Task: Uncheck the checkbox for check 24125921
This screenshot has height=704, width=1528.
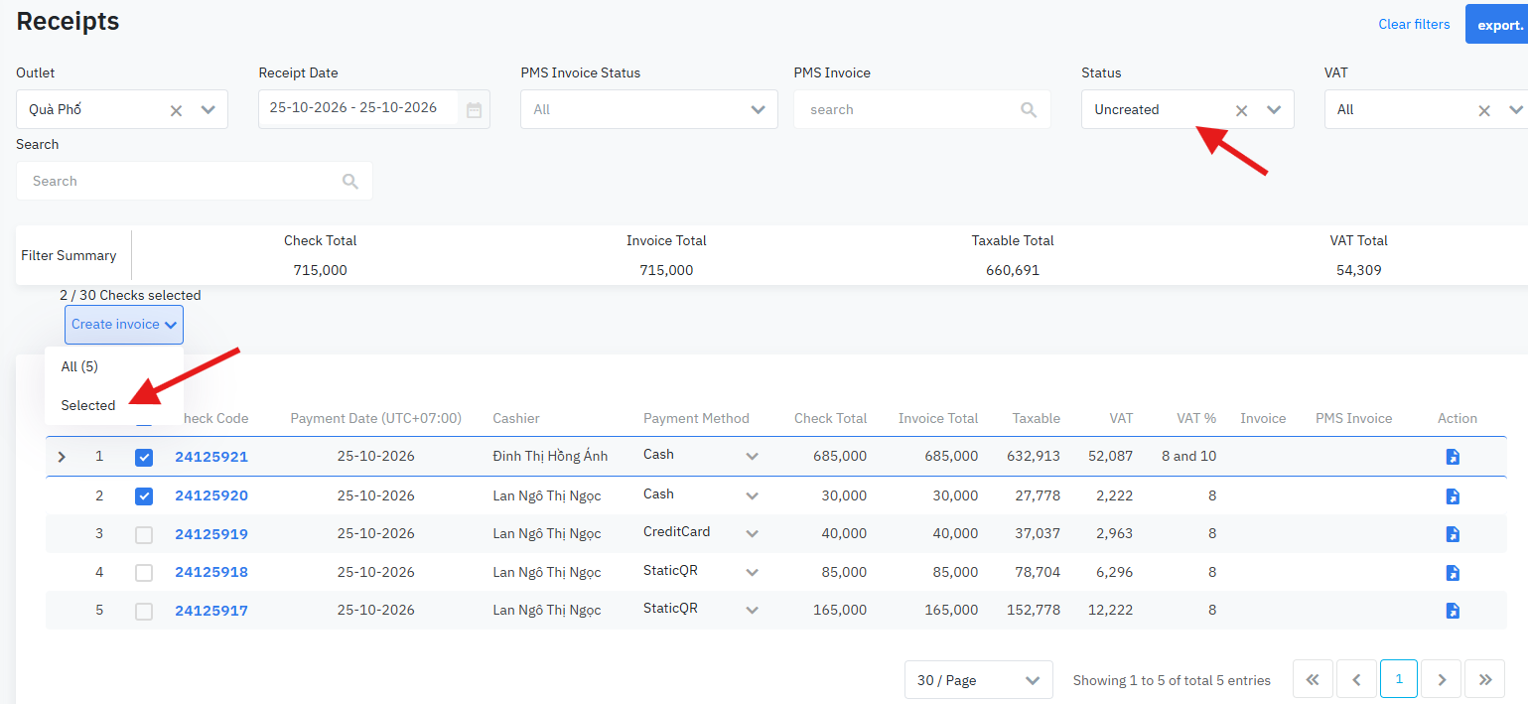Action: (x=144, y=458)
